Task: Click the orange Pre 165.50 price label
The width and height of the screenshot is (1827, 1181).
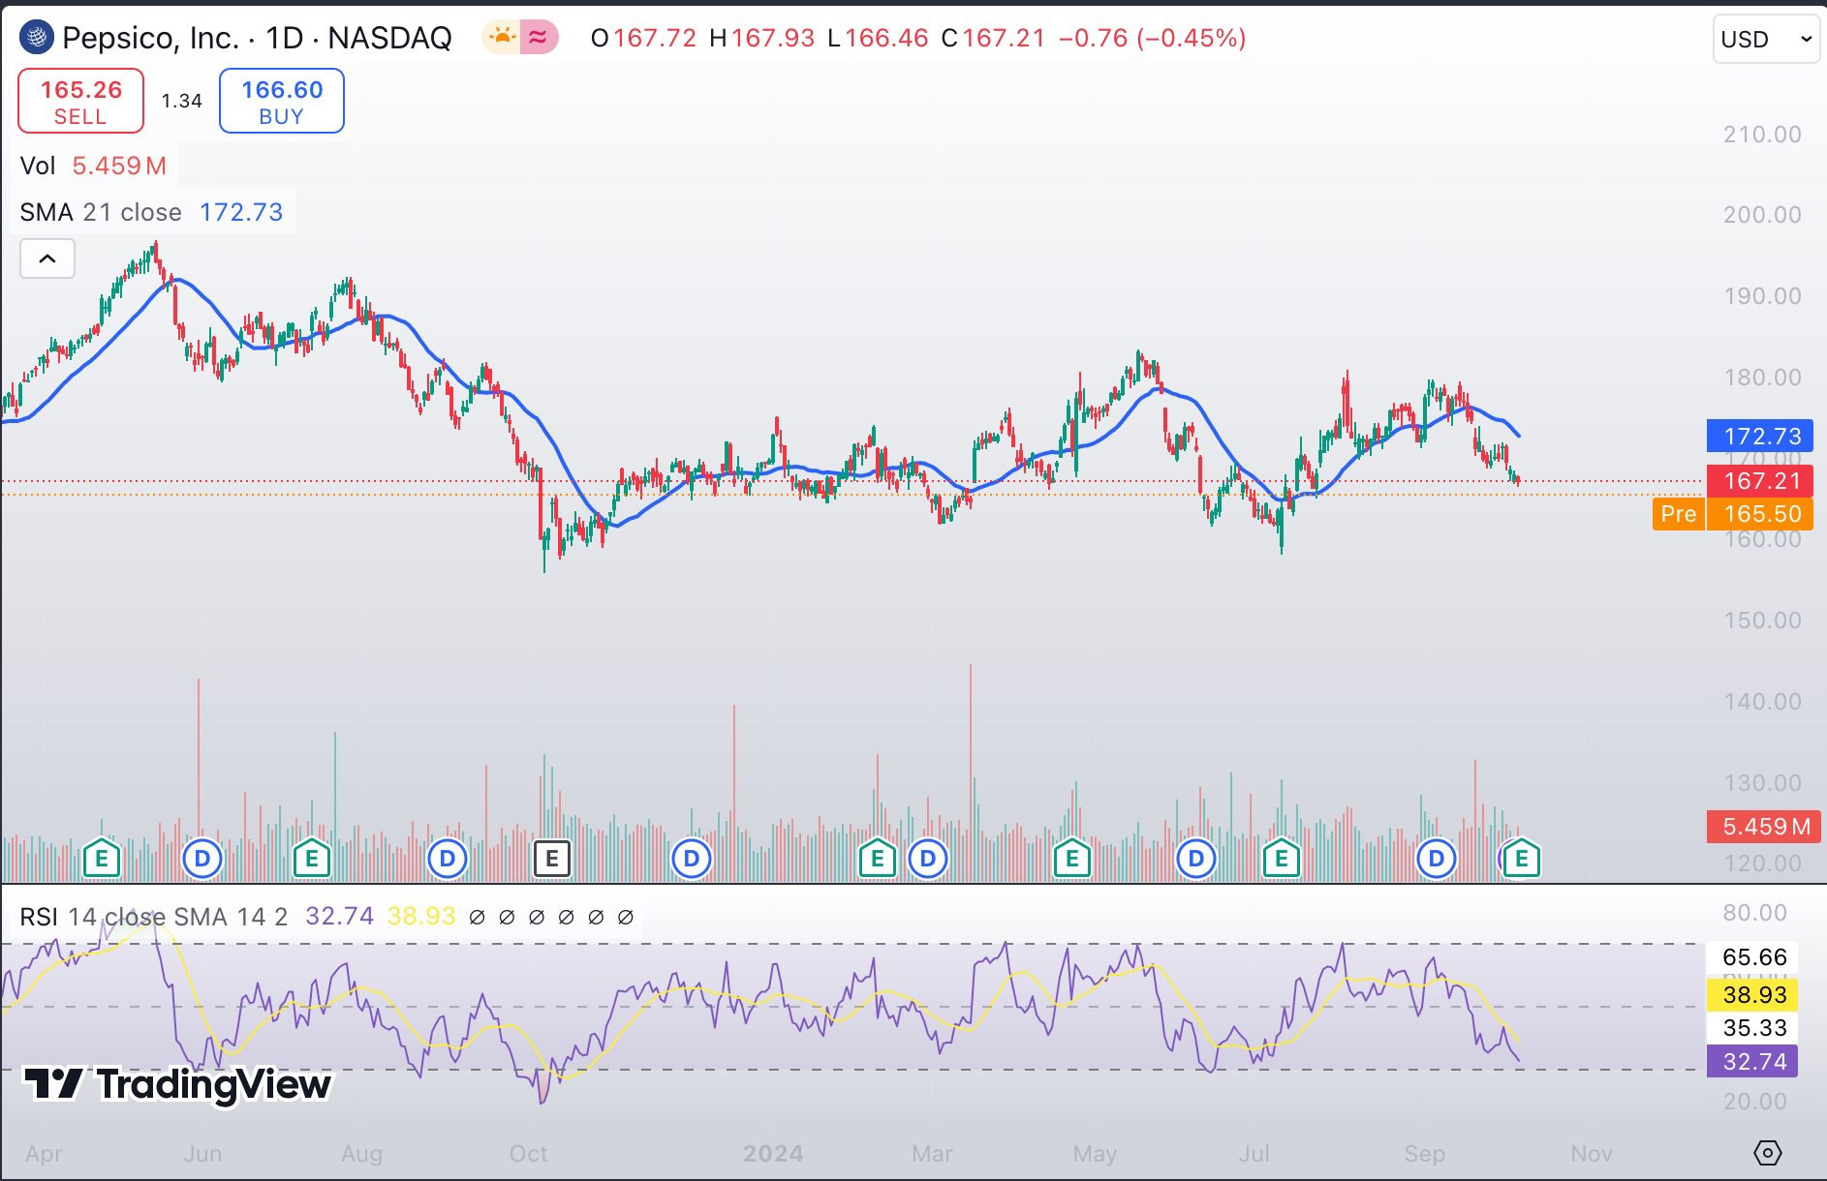Action: coord(1732,514)
